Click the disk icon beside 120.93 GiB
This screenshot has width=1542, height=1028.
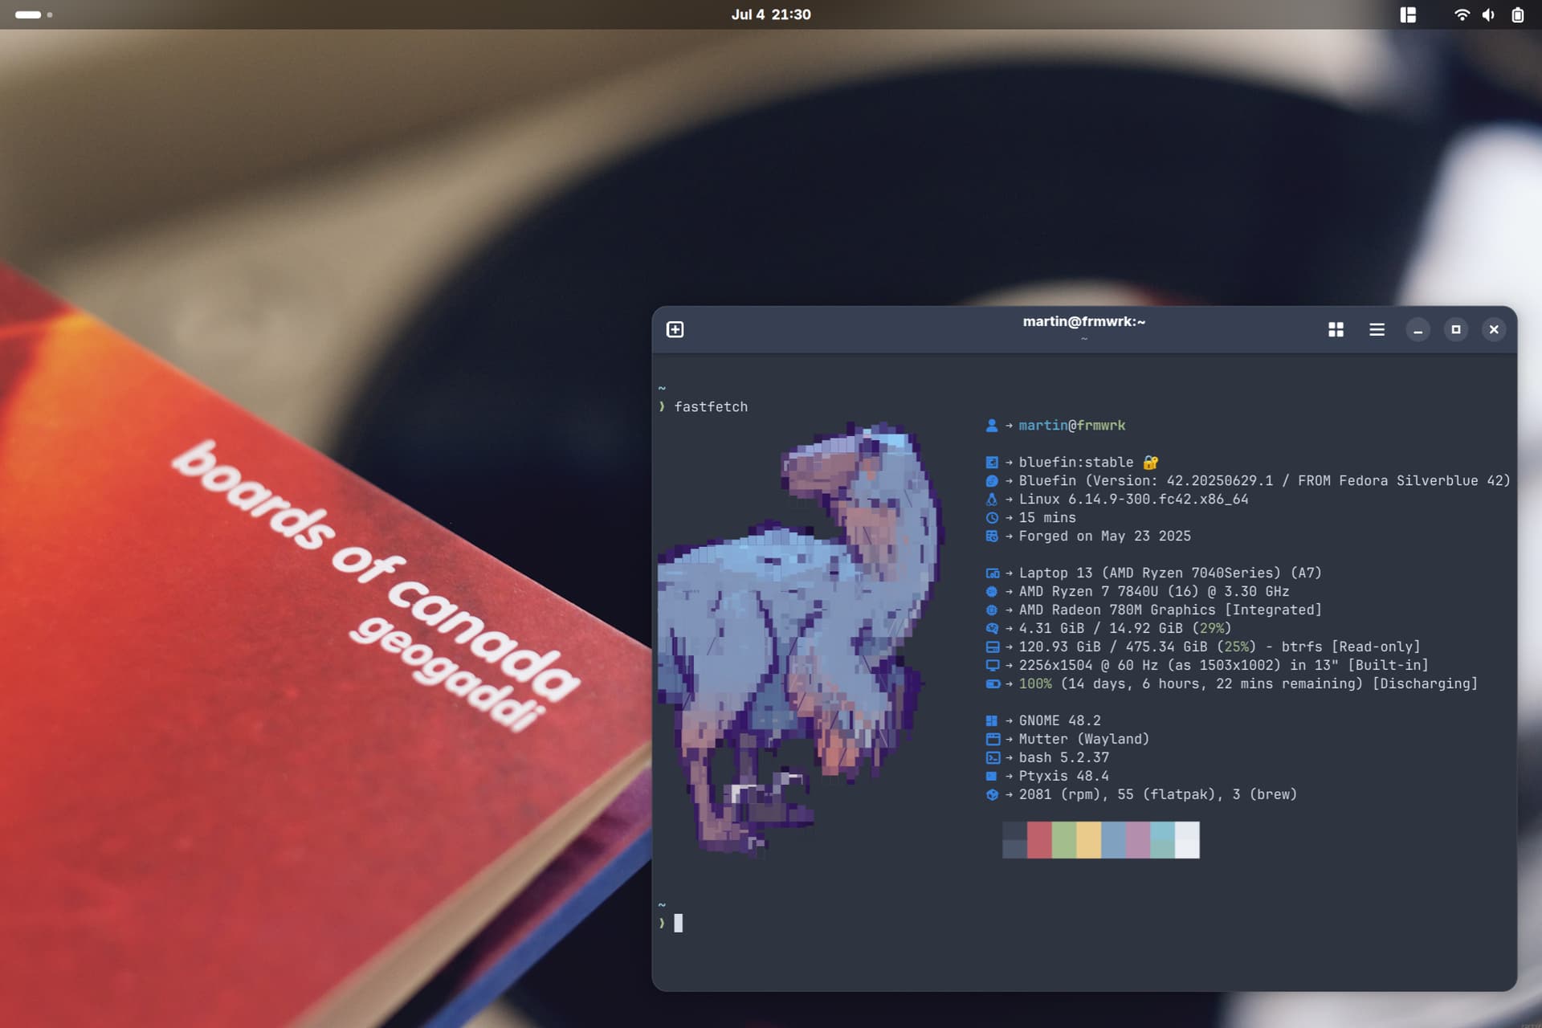(x=993, y=647)
